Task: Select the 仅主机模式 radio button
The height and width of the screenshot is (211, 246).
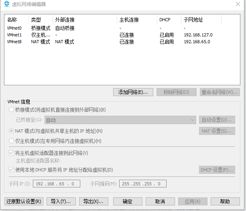Action: (11, 141)
